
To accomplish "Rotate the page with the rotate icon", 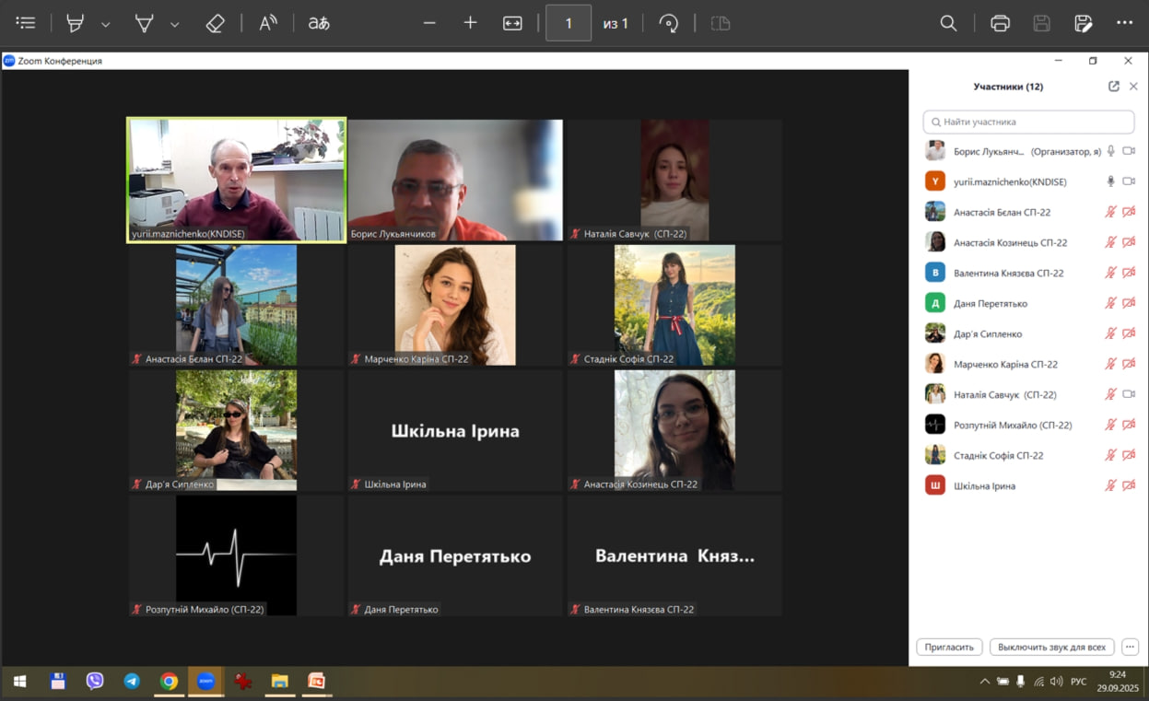I will (x=669, y=23).
